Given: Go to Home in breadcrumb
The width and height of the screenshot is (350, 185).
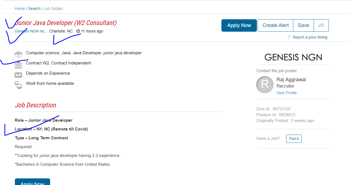Looking at the screenshot, I should coord(20,9).
